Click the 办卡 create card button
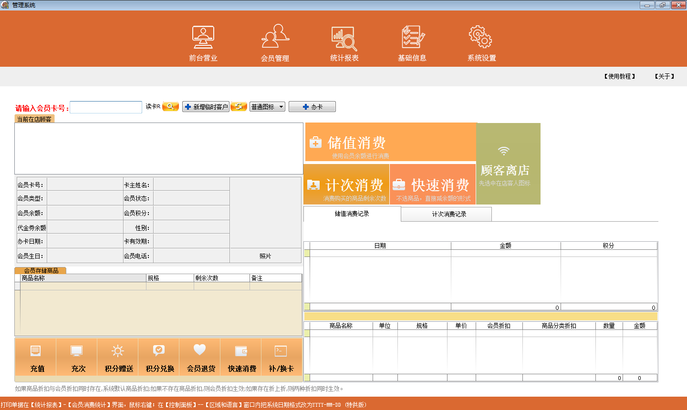The height and width of the screenshot is (410, 687). pyautogui.click(x=312, y=107)
